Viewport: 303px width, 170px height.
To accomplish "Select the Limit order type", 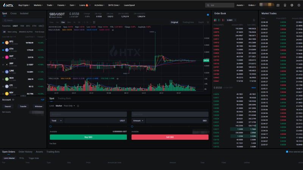I will pyautogui.click(x=52, y=106).
